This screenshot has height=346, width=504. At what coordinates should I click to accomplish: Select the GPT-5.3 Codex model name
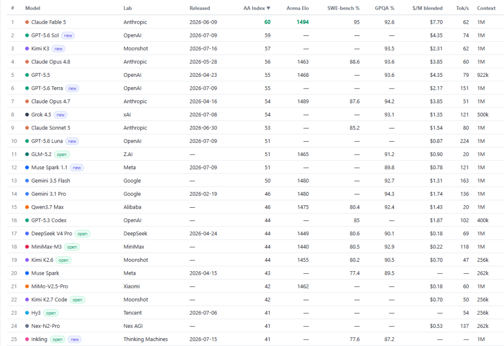click(x=49, y=220)
